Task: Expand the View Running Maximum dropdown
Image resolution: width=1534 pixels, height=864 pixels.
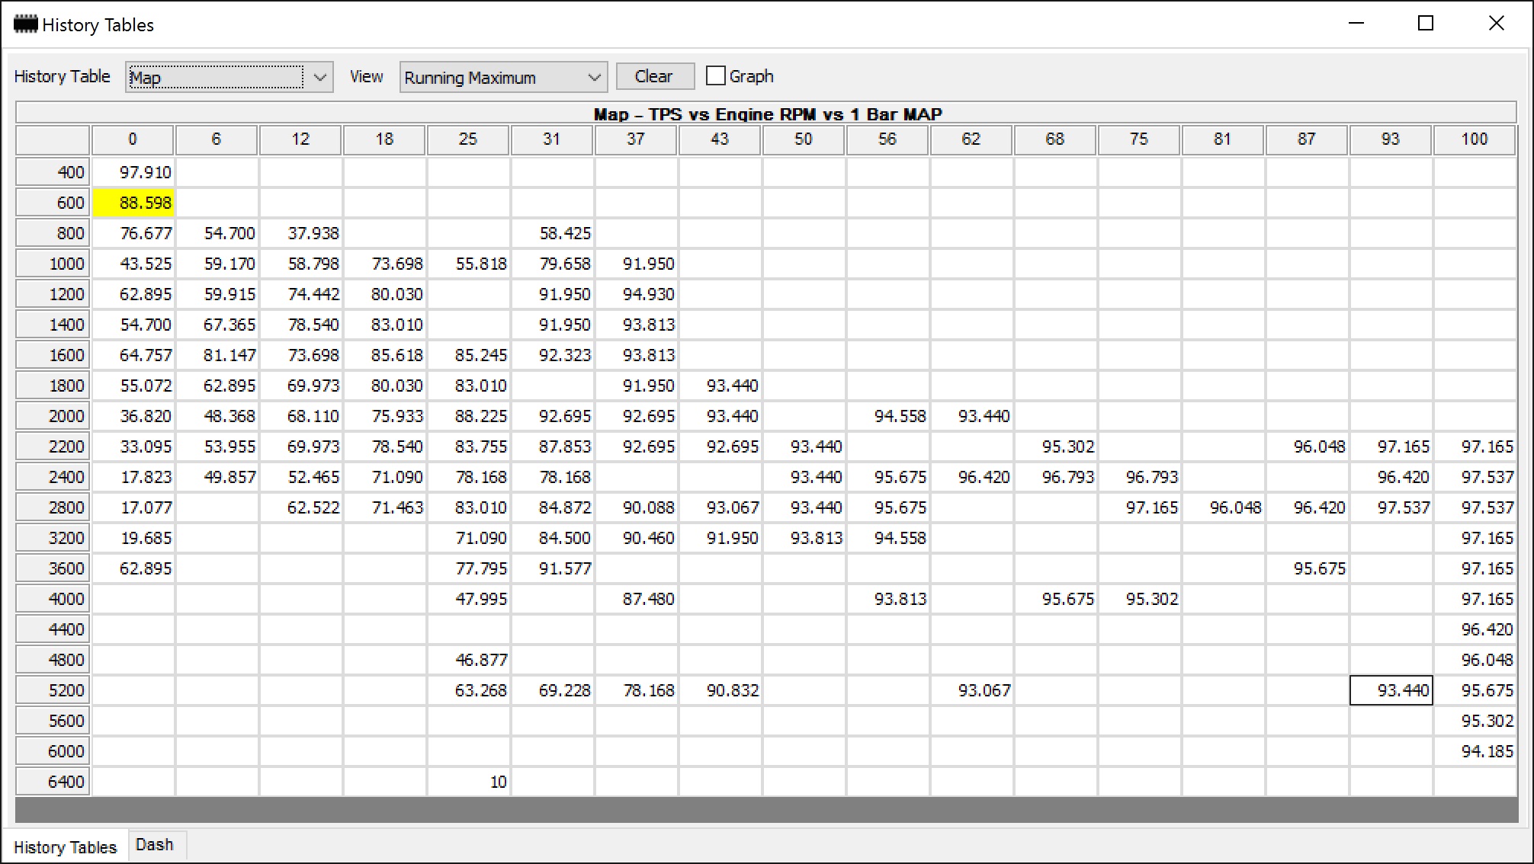Action: click(503, 77)
